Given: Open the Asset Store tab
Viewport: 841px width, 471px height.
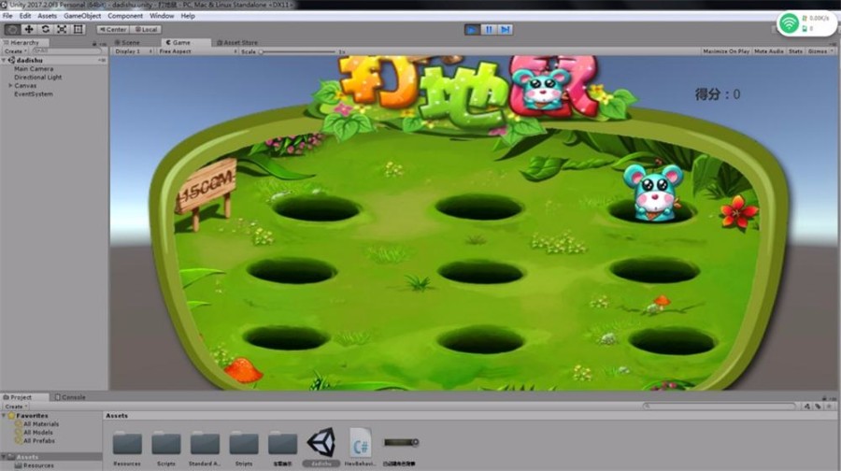Looking at the screenshot, I should [x=237, y=42].
